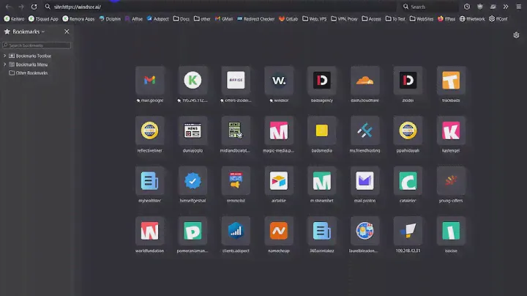Viewport: 527px width, 296px height.
Task: Open the Bookmarks sidebar header dropdown
Action: point(28,32)
